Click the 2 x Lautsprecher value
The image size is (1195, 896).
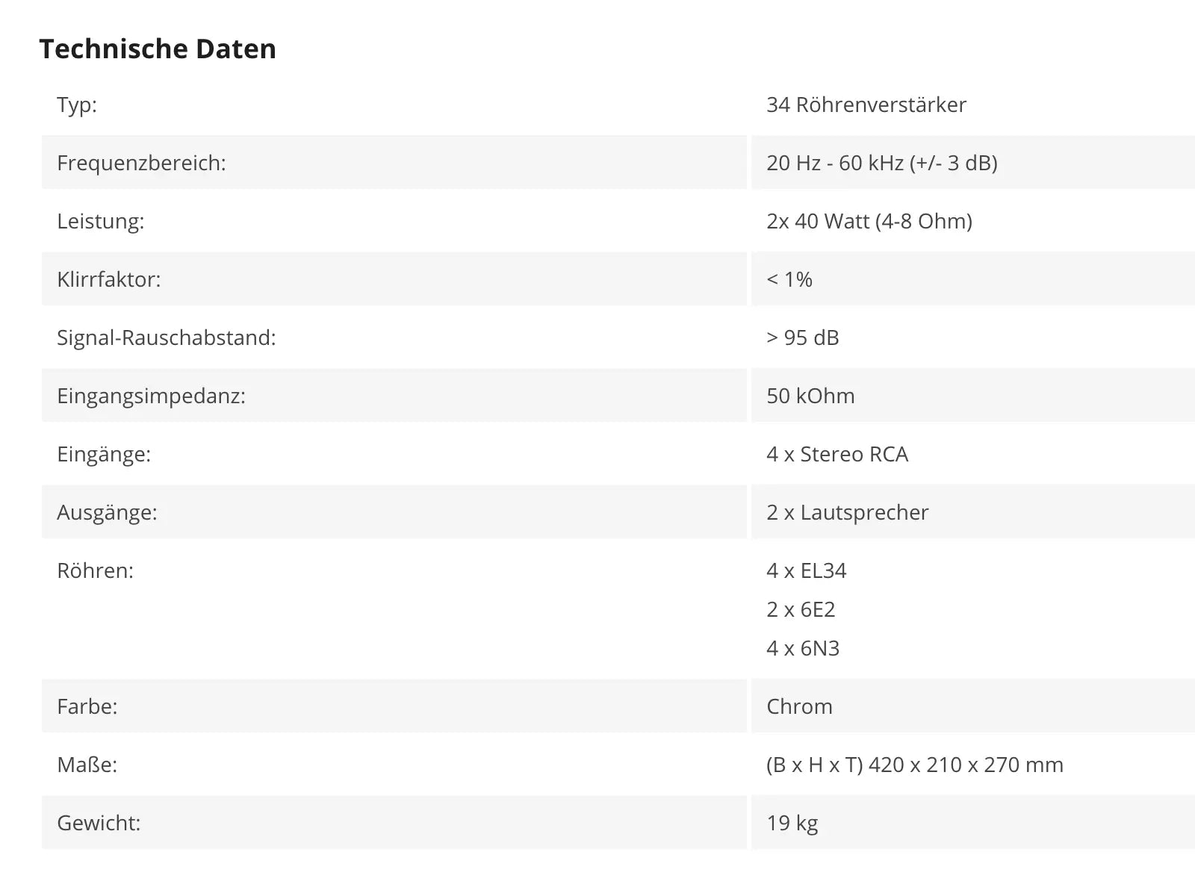848,512
